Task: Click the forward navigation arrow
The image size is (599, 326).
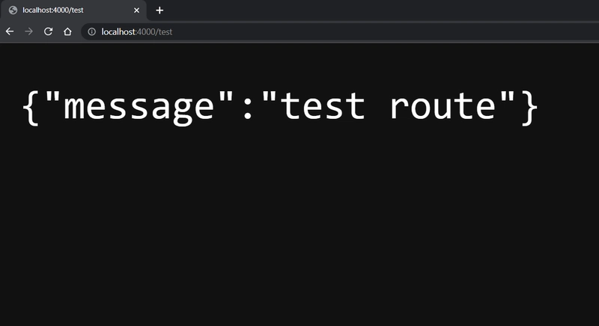Action: (x=28, y=31)
